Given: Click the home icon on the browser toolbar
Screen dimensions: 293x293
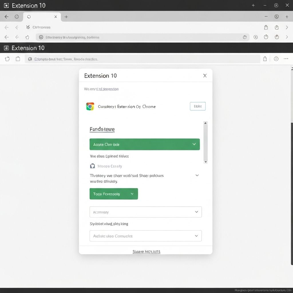Looking at the screenshot, I should (x=27, y=37).
